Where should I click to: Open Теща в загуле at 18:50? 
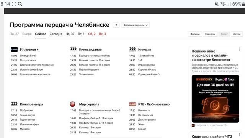(x=28, y=115)
